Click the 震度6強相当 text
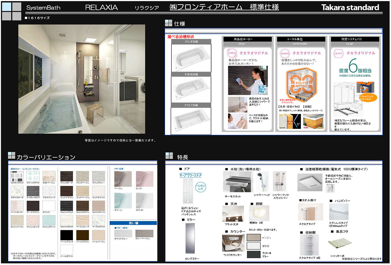The height and width of the screenshot is (265, 391). pos(355,66)
